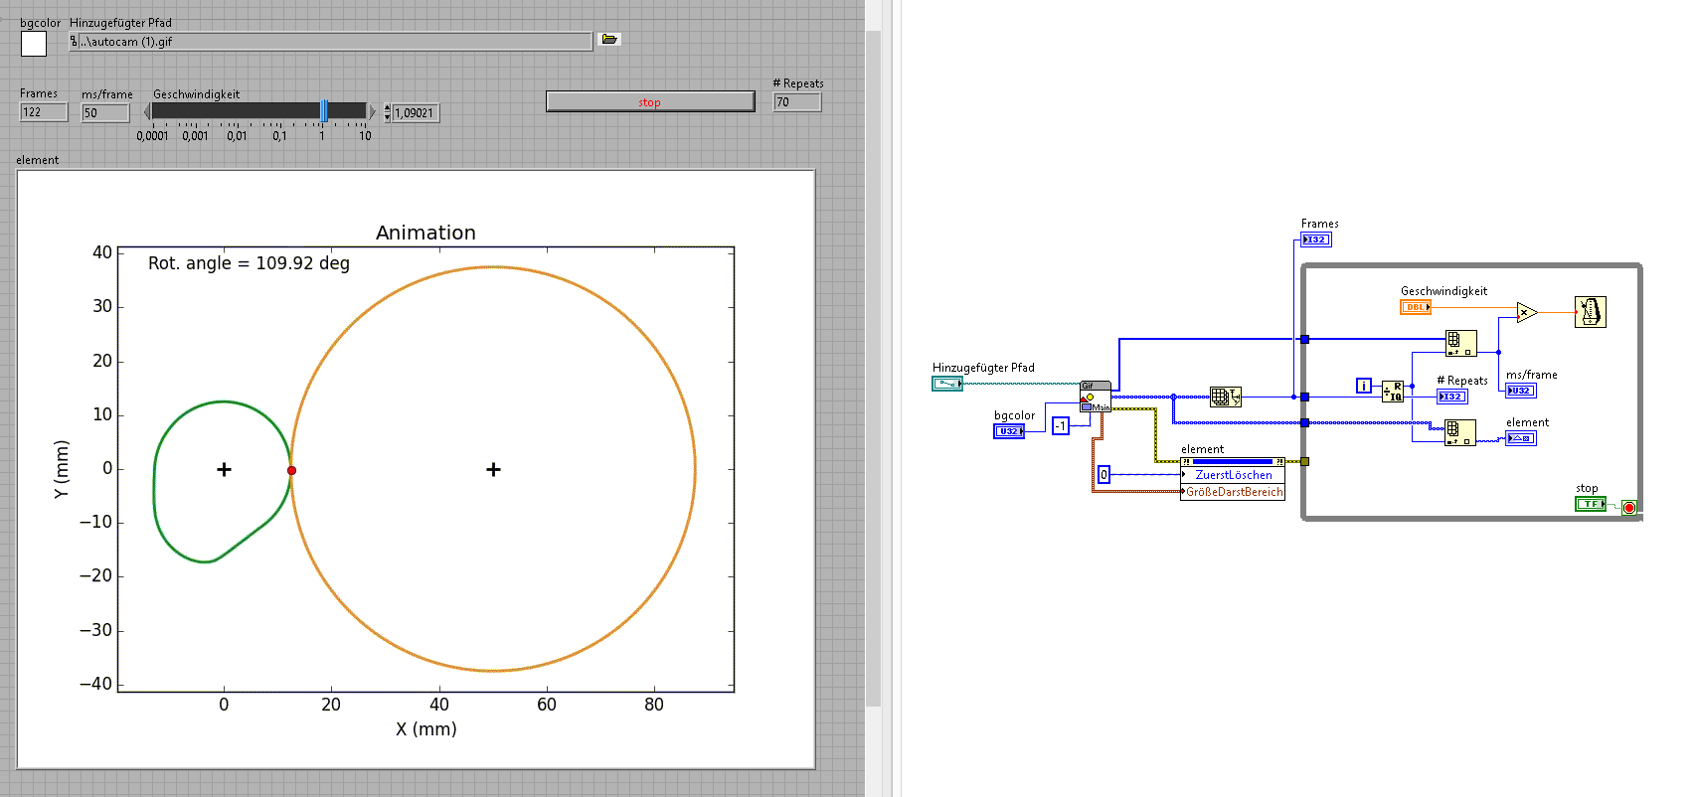Click the # Repeats label on front panel

[798, 83]
